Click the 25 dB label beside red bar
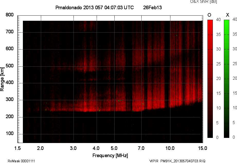237x163 pixels. (218, 64)
